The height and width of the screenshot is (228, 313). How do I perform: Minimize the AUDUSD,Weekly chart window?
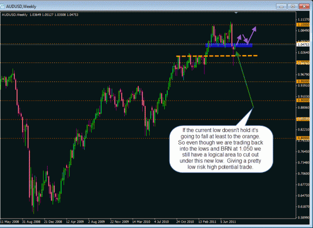pos(281,6)
